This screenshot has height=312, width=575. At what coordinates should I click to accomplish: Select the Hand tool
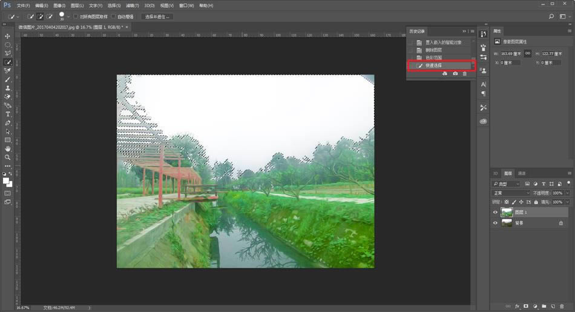8,148
